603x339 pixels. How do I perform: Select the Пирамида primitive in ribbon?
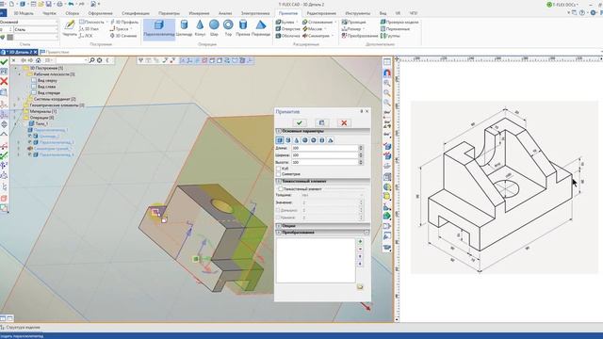[x=261, y=29]
